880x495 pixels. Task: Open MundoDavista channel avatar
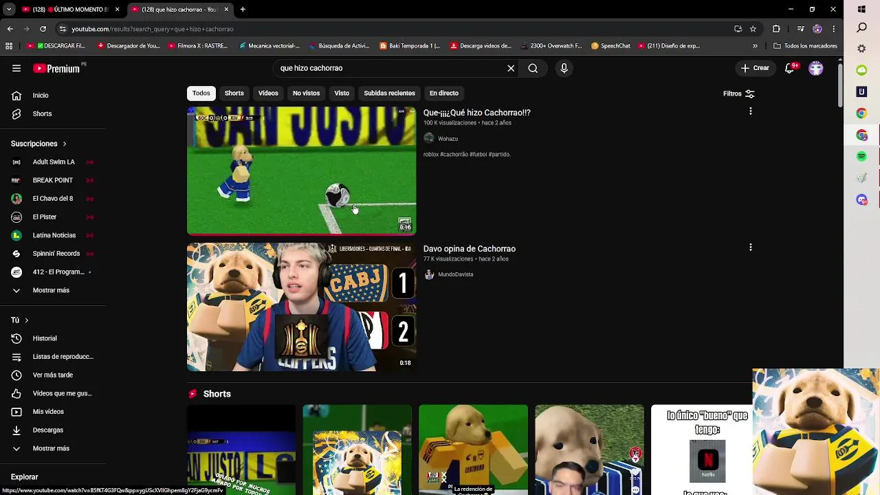429,274
